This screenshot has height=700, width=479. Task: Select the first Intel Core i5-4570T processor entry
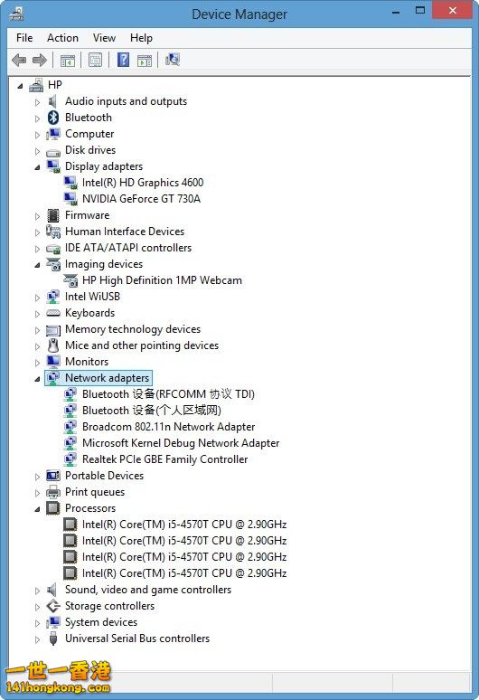(x=184, y=525)
